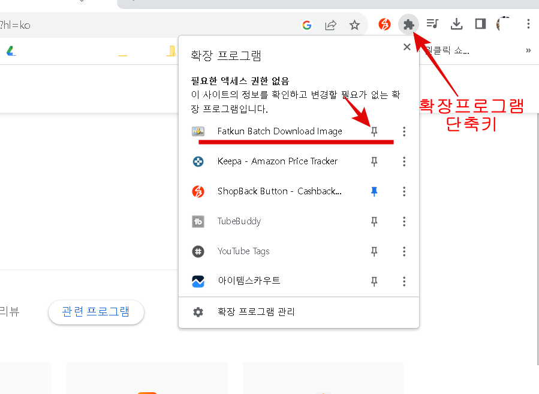Click the ShopBack extension icon in toolbar
Screen dimensions: 539x394
384,25
